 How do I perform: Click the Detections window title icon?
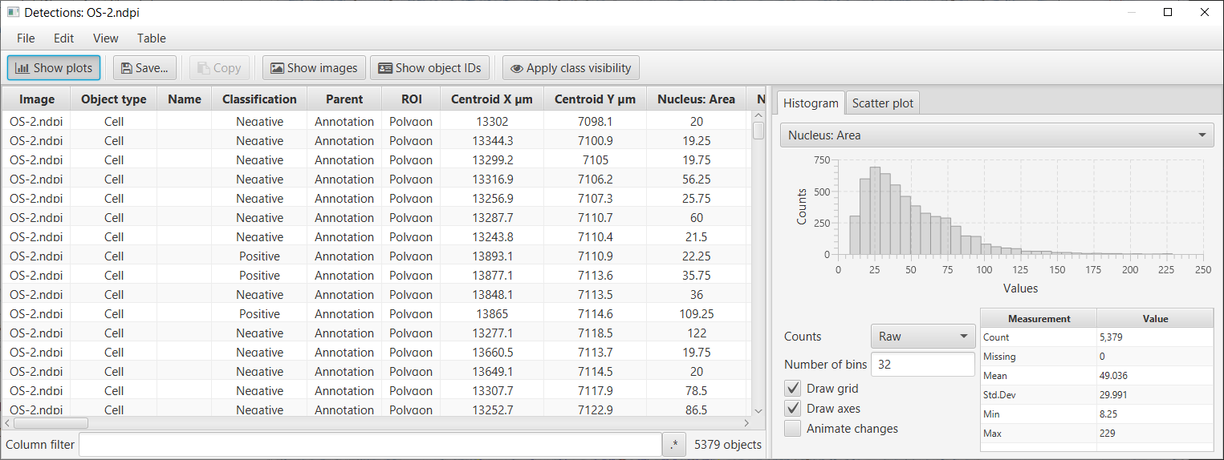point(13,12)
